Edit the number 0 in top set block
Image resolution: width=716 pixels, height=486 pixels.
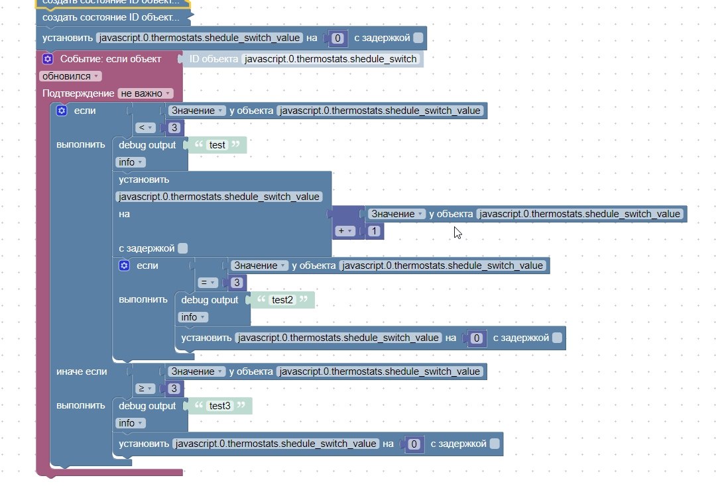point(337,38)
